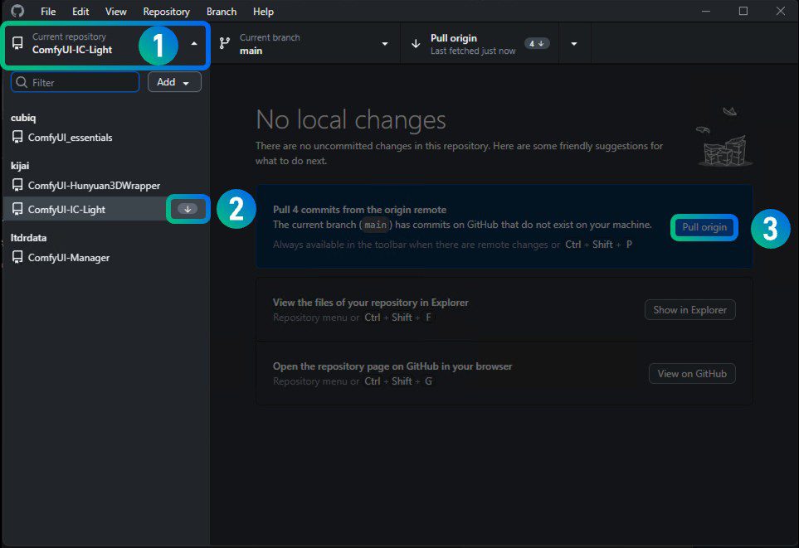
Task: Maximize the GitHub Desktop window
Action: click(x=743, y=12)
